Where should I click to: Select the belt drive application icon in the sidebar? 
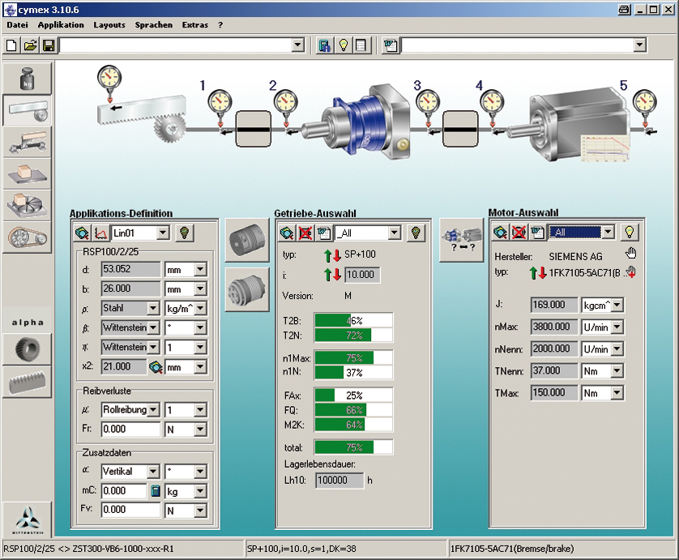click(28, 237)
